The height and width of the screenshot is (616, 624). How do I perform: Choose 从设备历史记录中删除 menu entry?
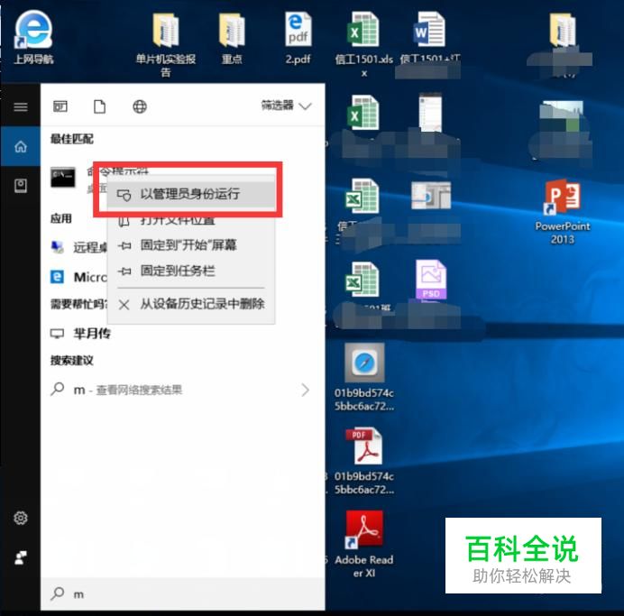pyautogui.click(x=191, y=305)
